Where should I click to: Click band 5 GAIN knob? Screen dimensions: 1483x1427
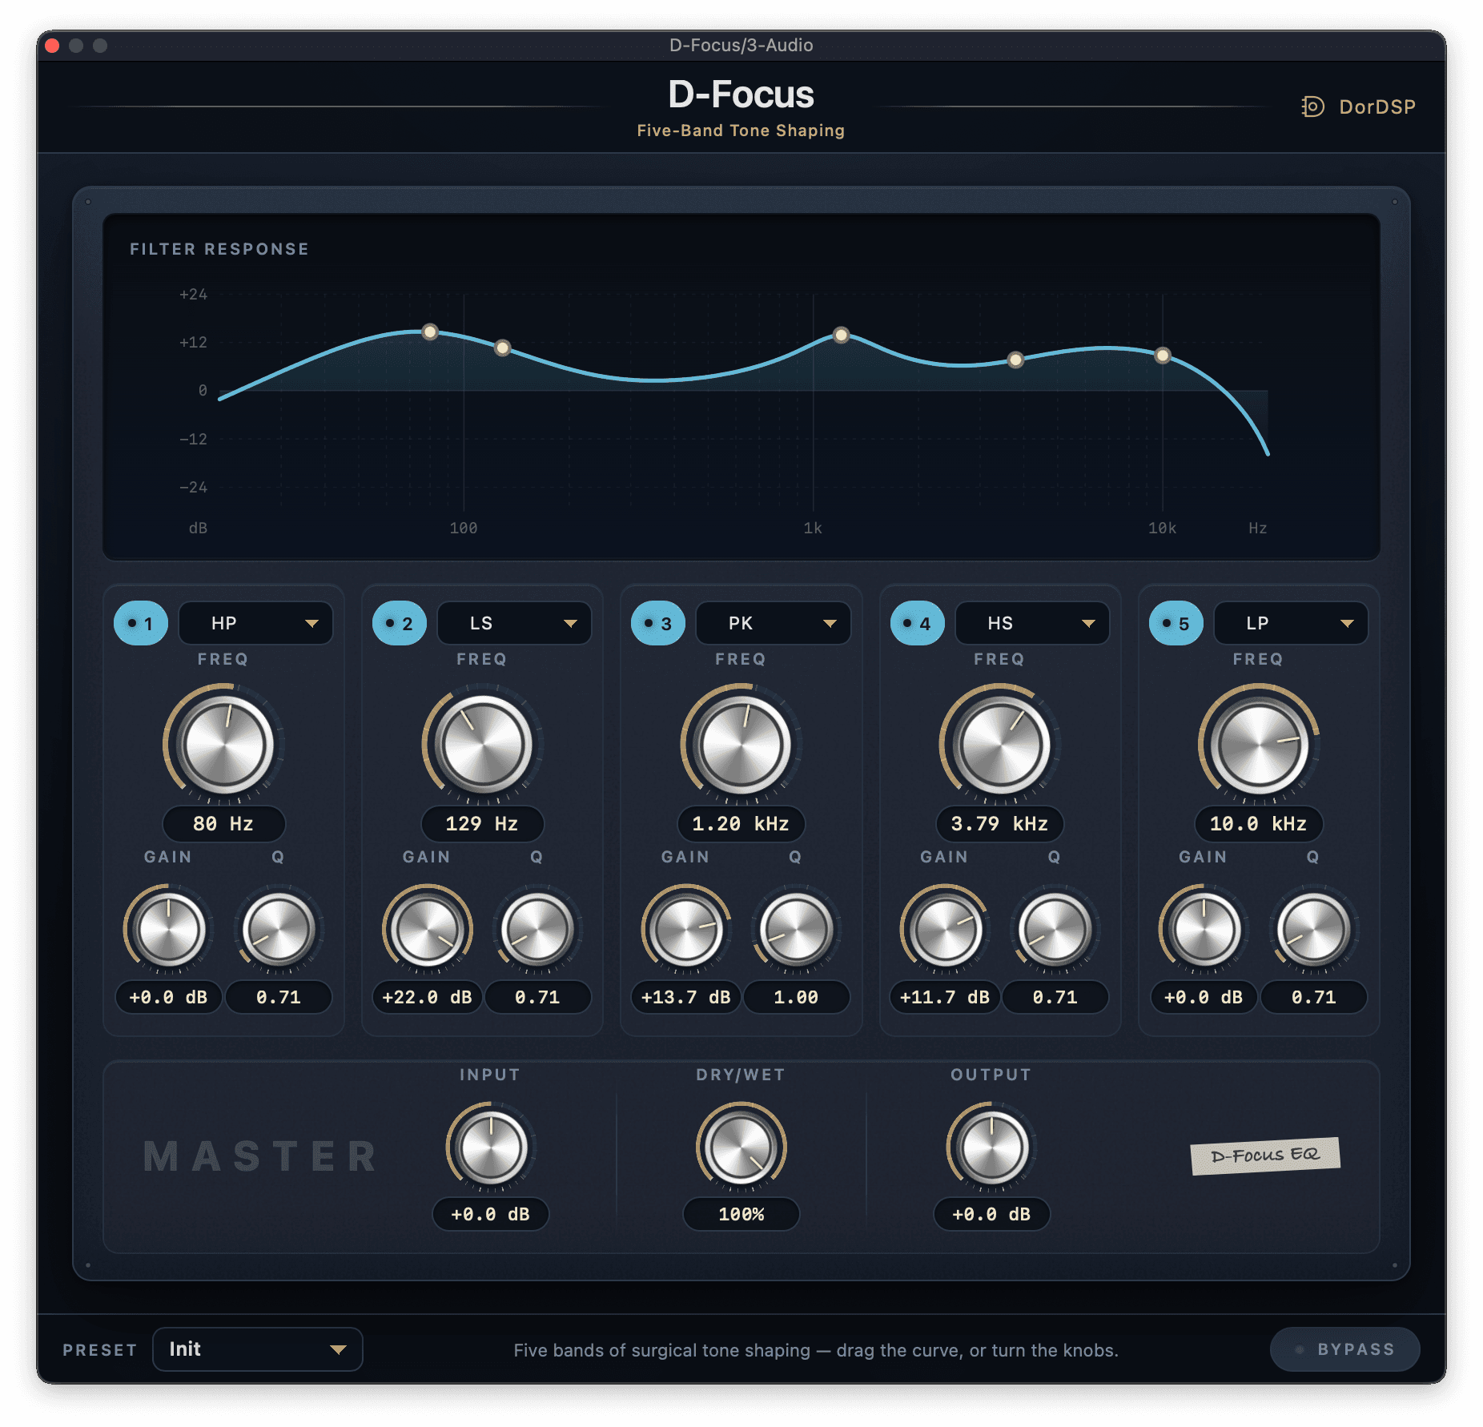click(x=1204, y=930)
